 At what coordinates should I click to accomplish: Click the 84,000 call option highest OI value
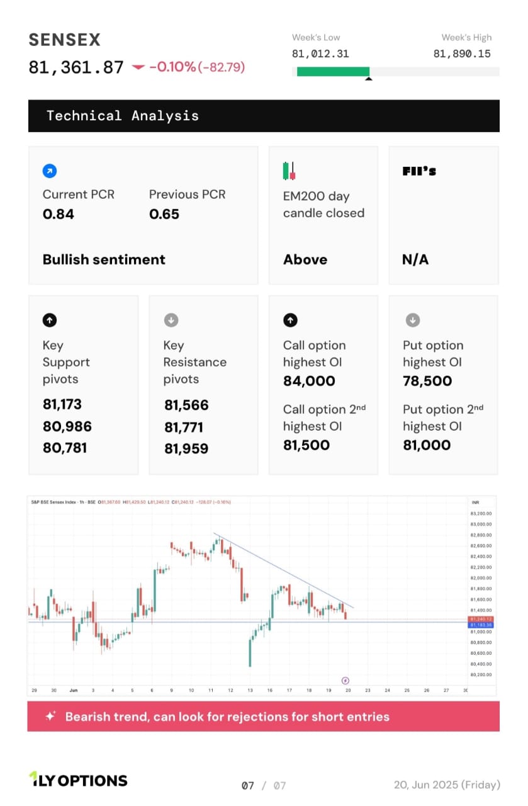click(309, 381)
